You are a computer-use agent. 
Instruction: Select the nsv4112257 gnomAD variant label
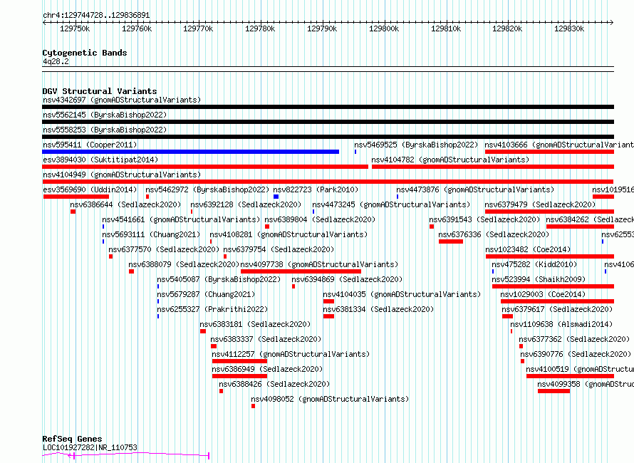tap(291, 354)
